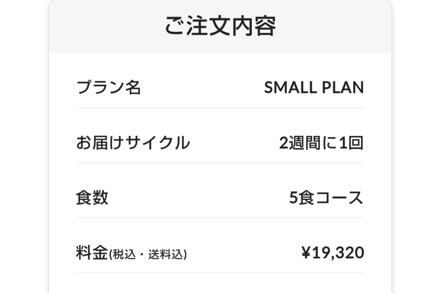Click the divider line below プラン名 row

[x=220, y=108]
